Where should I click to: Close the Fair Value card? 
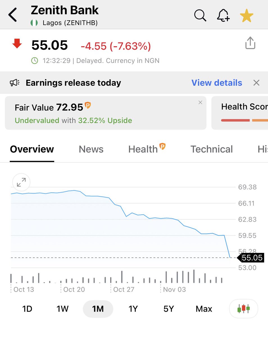click(x=200, y=103)
